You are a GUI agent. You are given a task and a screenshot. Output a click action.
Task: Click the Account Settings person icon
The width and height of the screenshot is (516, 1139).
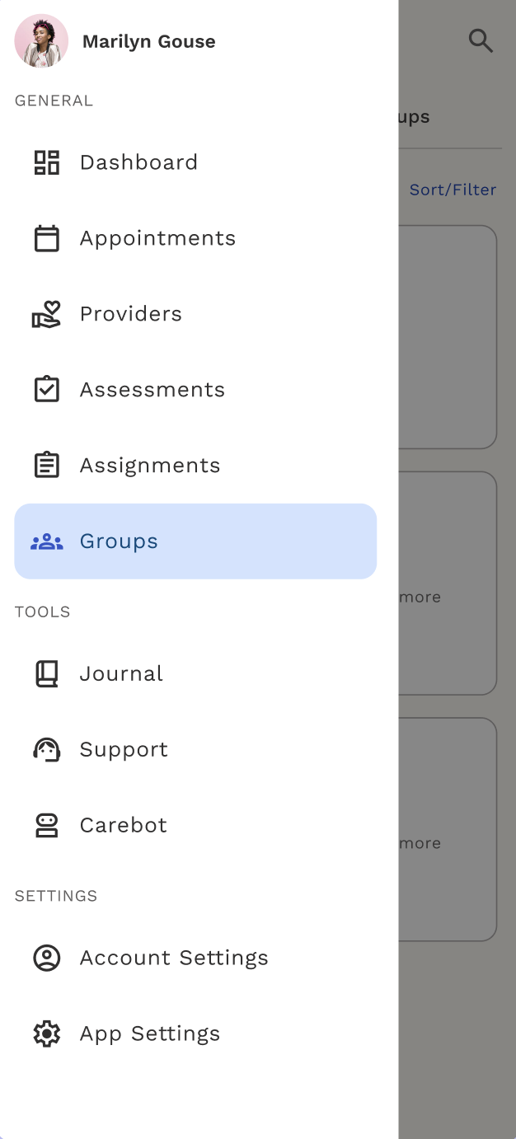click(46, 958)
